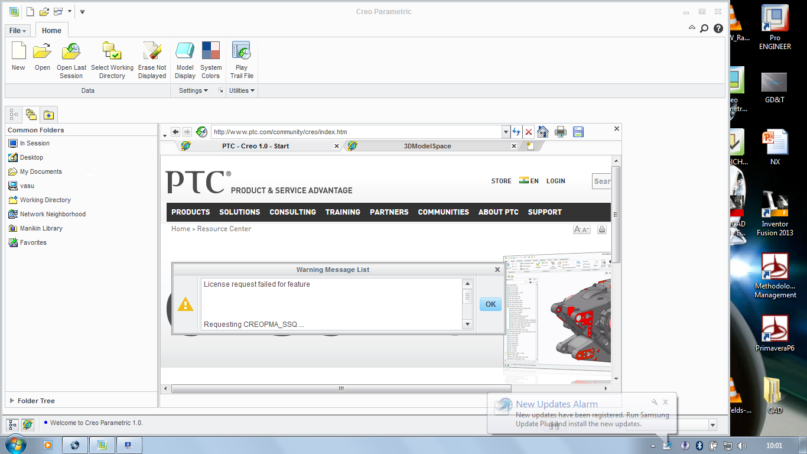Click OK in the Warning Message List
The height and width of the screenshot is (454, 807).
pos(490,304)
